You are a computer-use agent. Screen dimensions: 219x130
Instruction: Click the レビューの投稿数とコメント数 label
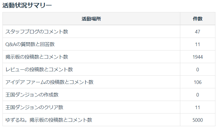click(x=39, y=69)
